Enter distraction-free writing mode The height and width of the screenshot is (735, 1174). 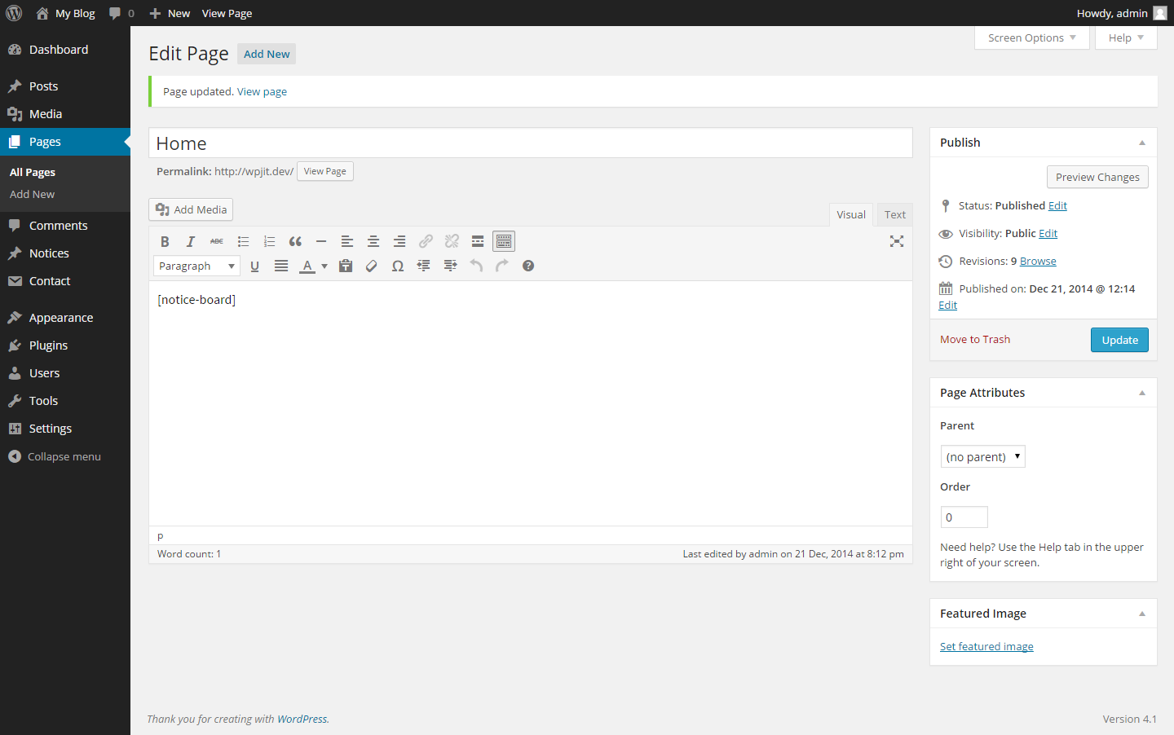coord(897,241)
